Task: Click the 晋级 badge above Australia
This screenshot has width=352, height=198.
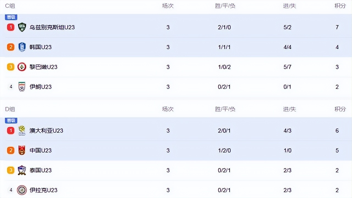Action: tap(11, 121)
